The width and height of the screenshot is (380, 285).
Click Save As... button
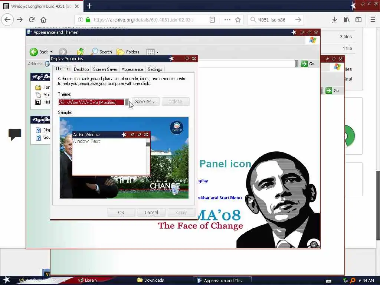[145, 102]
